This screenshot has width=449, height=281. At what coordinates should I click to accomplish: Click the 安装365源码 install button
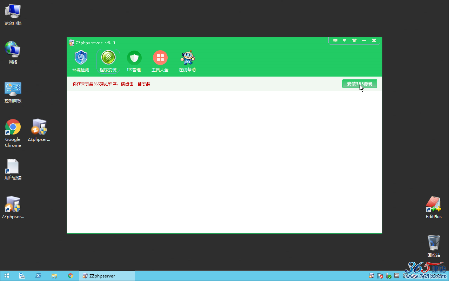click(x=360, y=84)
